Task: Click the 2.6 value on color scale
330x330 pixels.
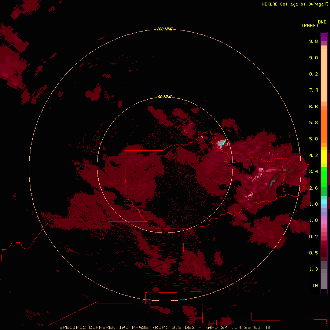Action: [313, 188]
